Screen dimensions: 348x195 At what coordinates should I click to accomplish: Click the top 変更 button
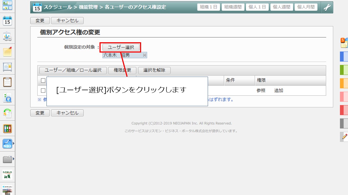[40, 21]
